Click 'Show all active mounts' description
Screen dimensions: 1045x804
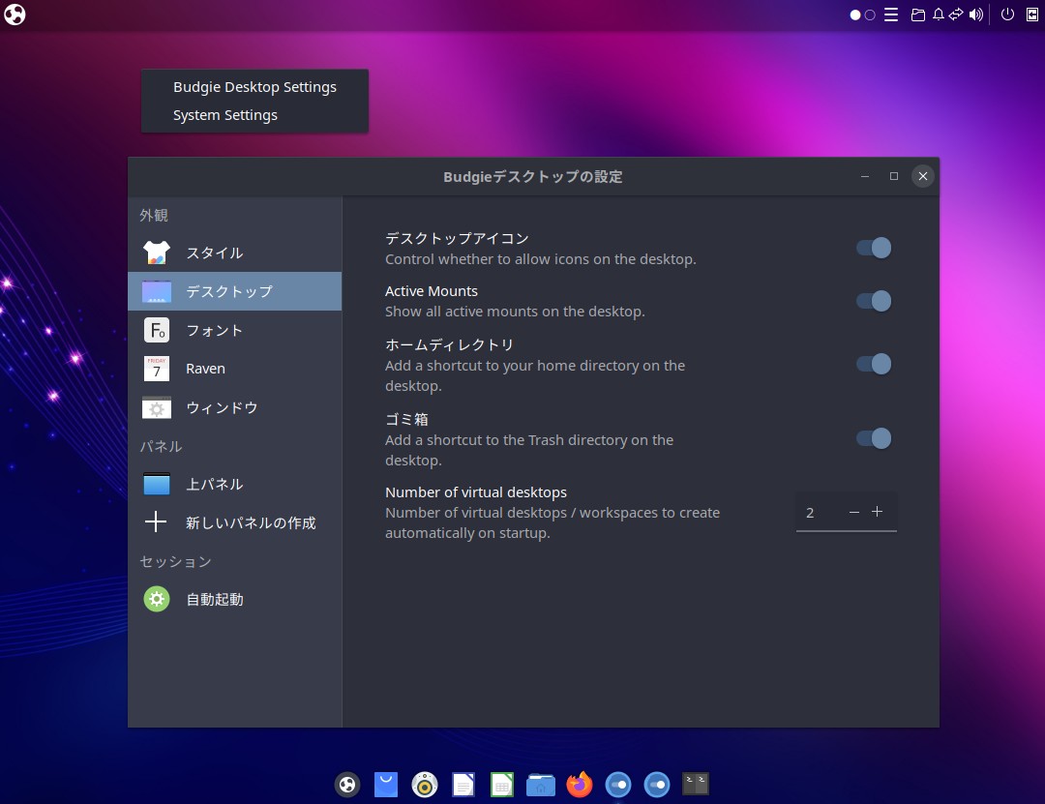pos(515,312)
